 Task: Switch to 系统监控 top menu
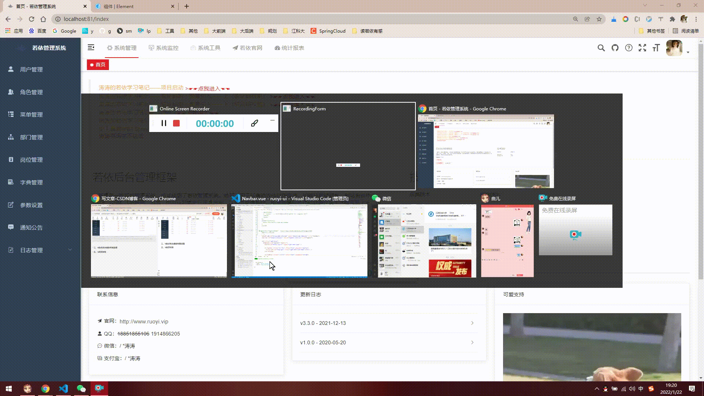click(x=164, y=48)
